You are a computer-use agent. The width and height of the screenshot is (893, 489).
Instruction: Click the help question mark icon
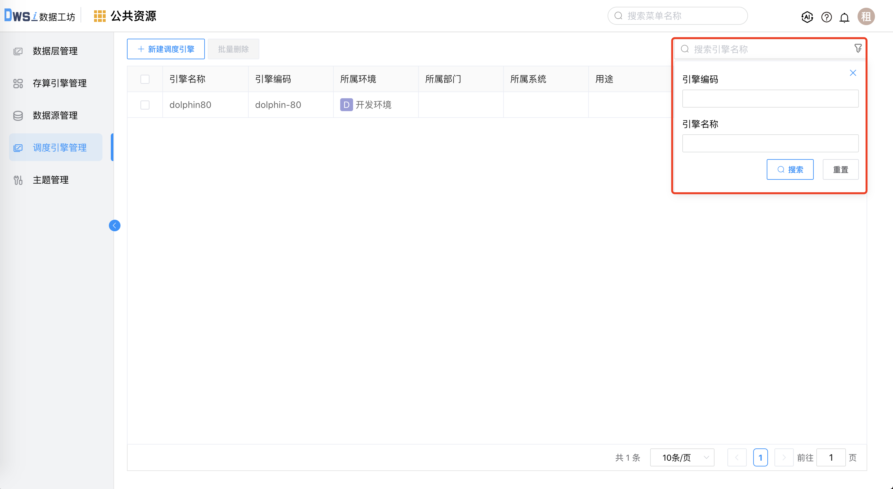point(826,17)
